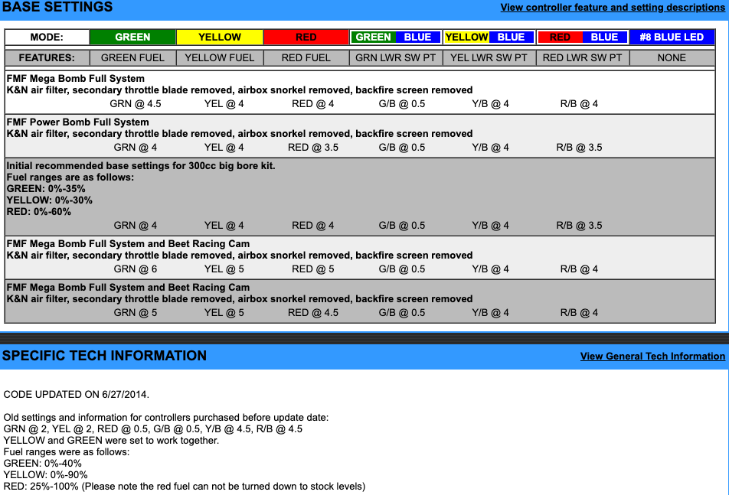Click the FMF Power Bomb Full System row title

click(78, 122)
